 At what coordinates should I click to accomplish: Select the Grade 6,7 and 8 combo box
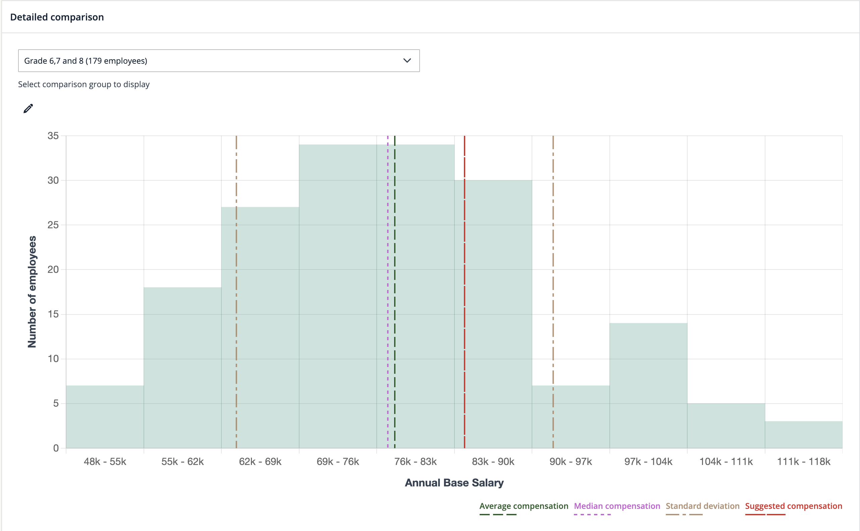[211, 61]
